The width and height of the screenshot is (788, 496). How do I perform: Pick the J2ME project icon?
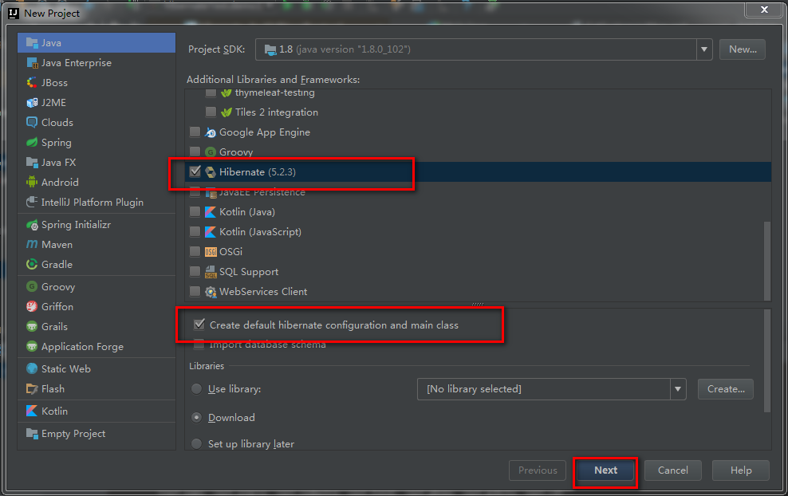(32, 103)
